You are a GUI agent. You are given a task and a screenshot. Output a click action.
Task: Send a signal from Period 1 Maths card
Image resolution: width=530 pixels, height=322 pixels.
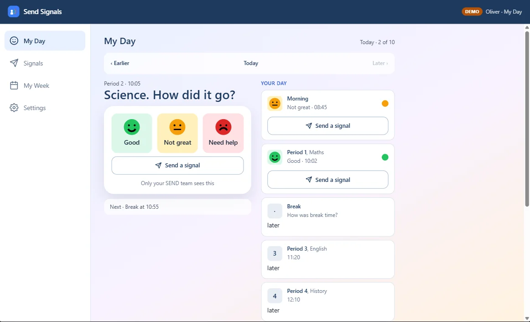point(328,180)
